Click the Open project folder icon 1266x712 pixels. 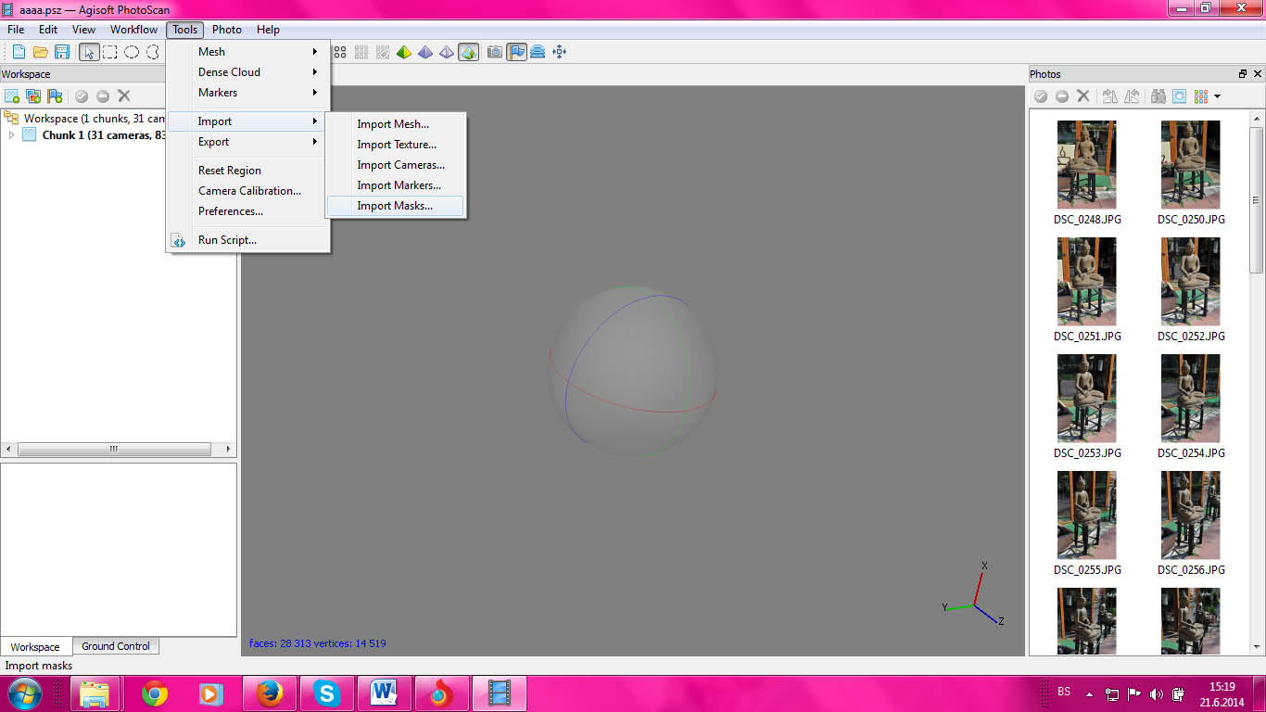click(41, 52)
